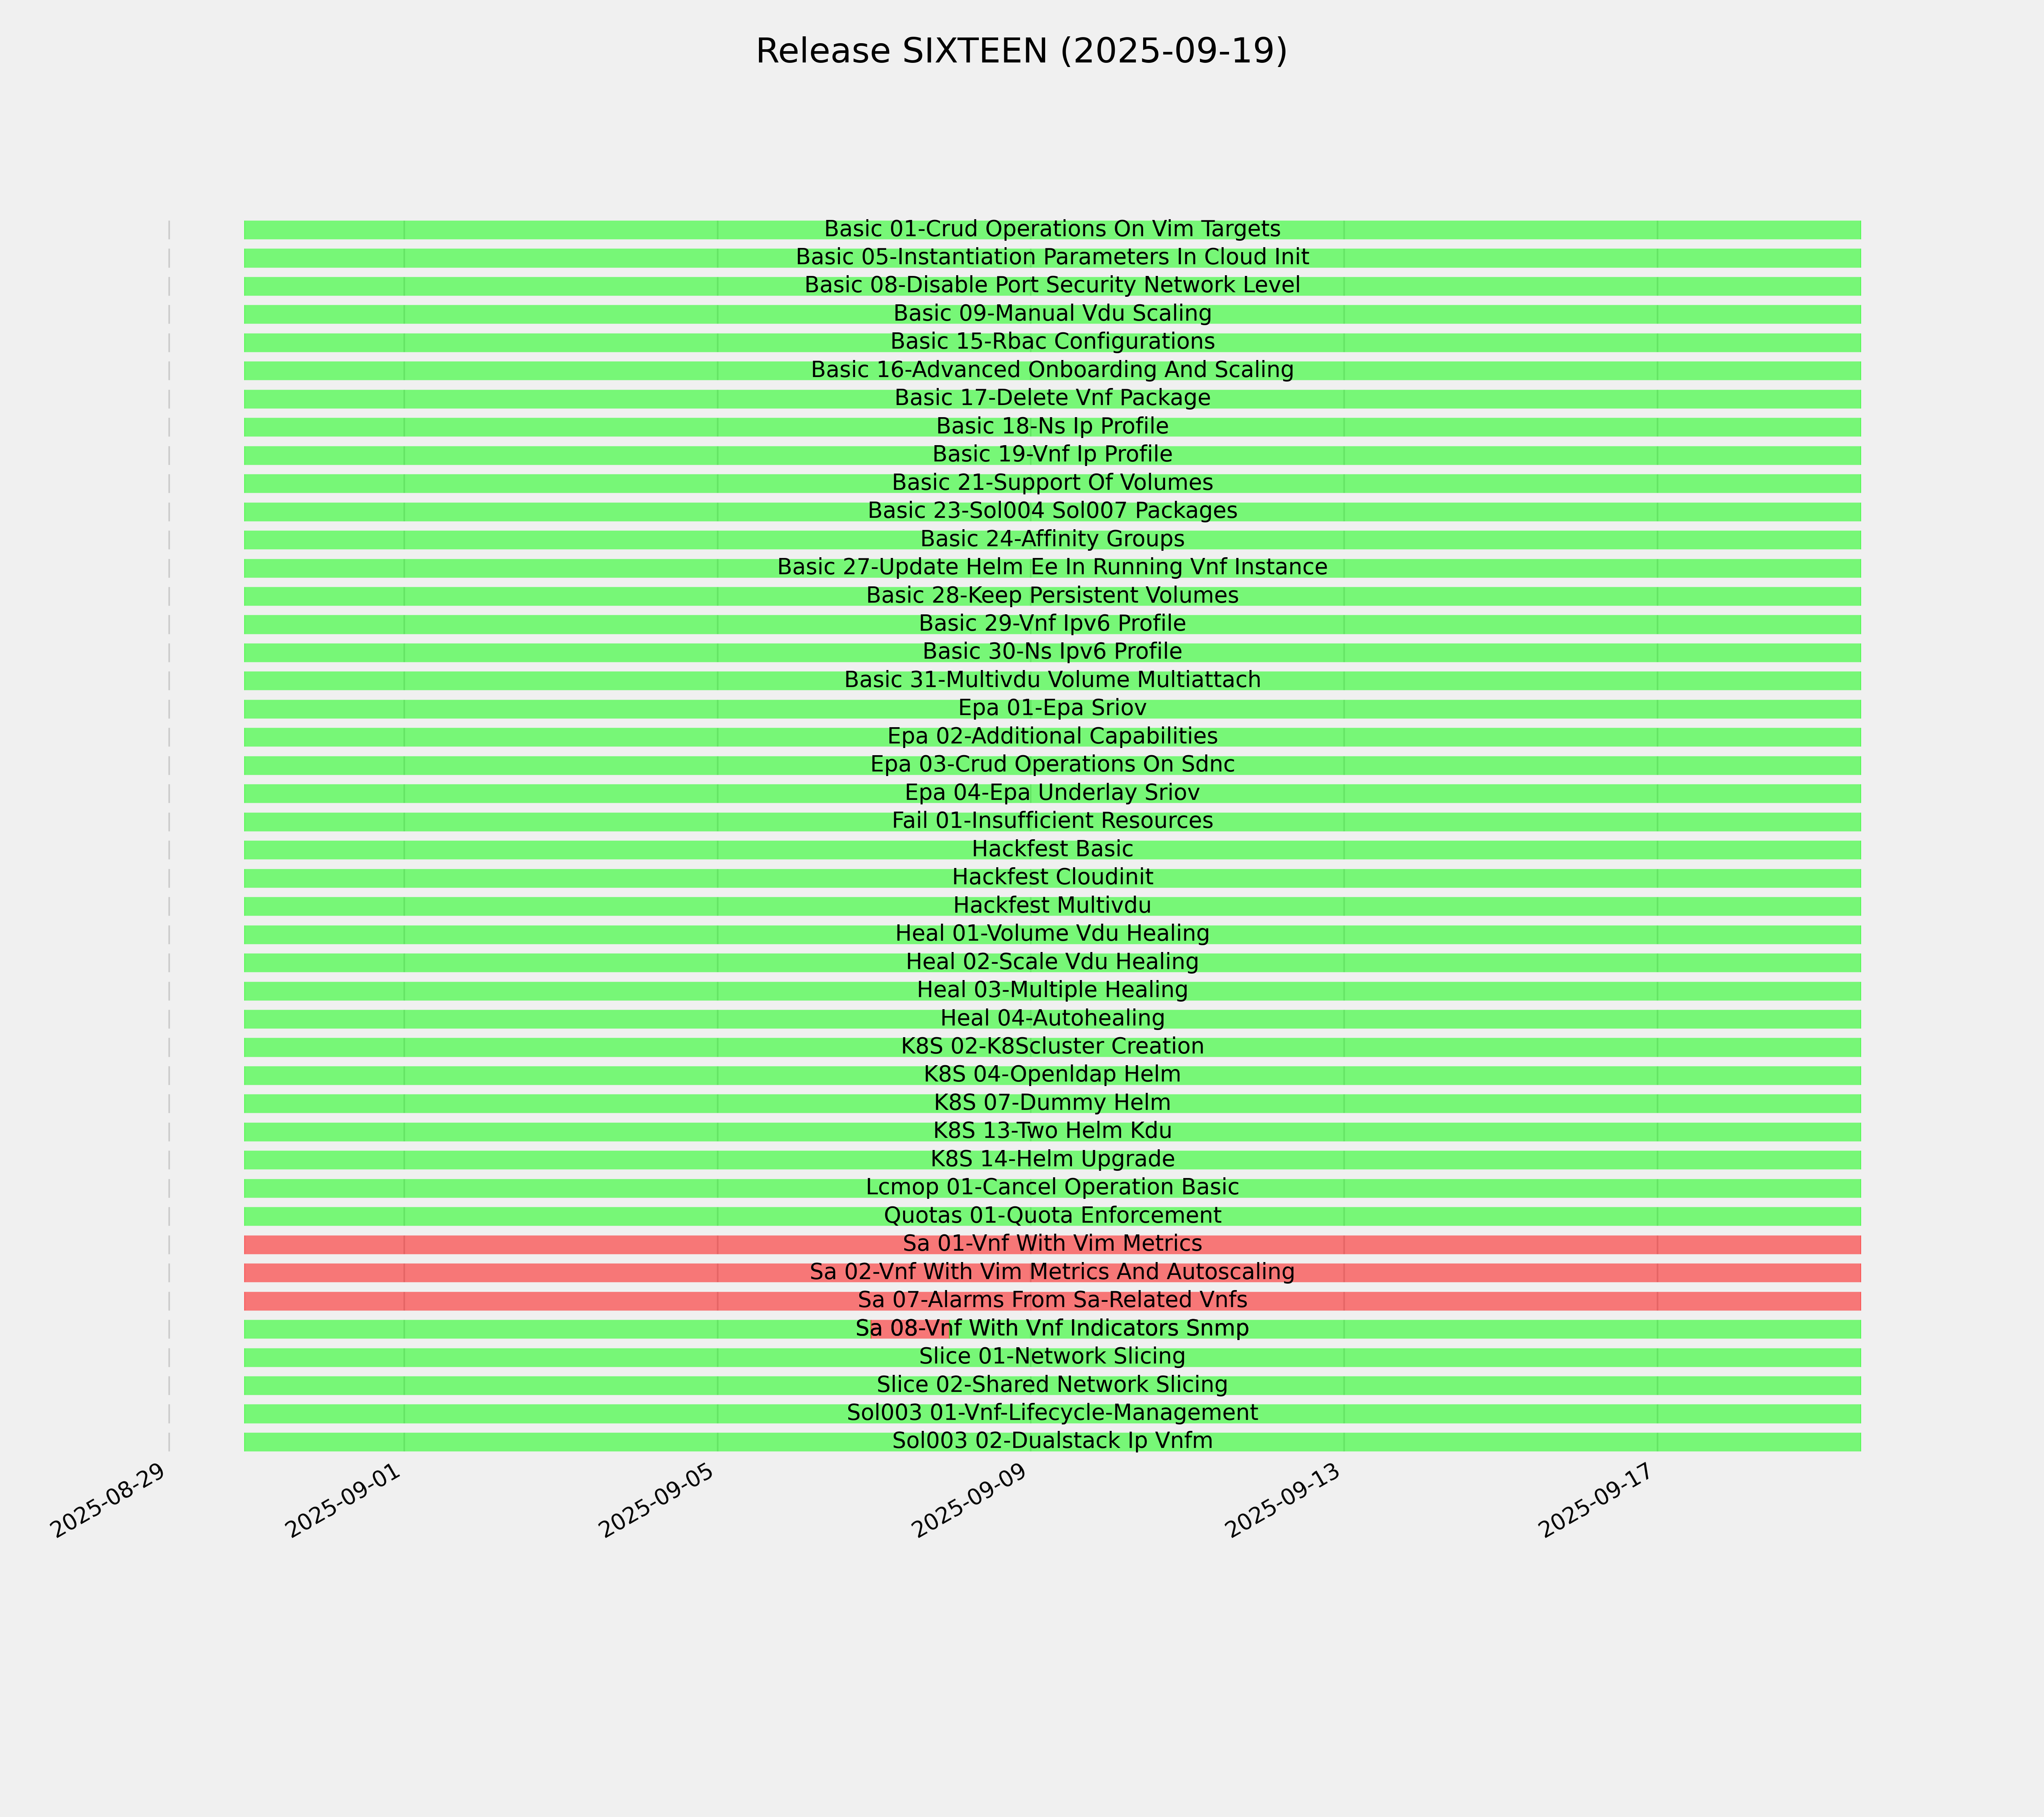
Task: Click the chart title Release SIXTEEN
Action: (1021, 52)
